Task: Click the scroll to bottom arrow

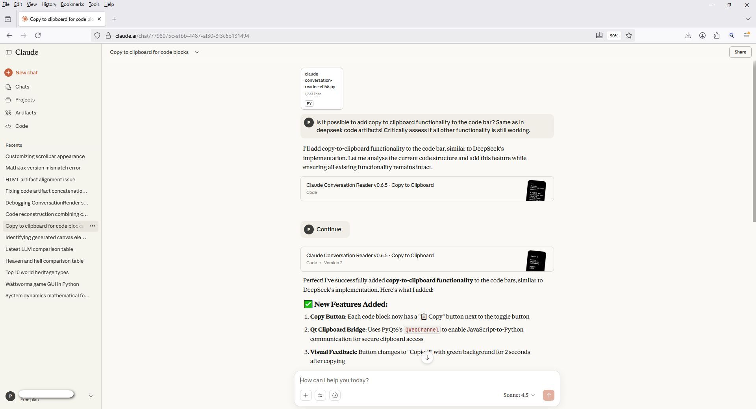Action: [x=427, y=357]
